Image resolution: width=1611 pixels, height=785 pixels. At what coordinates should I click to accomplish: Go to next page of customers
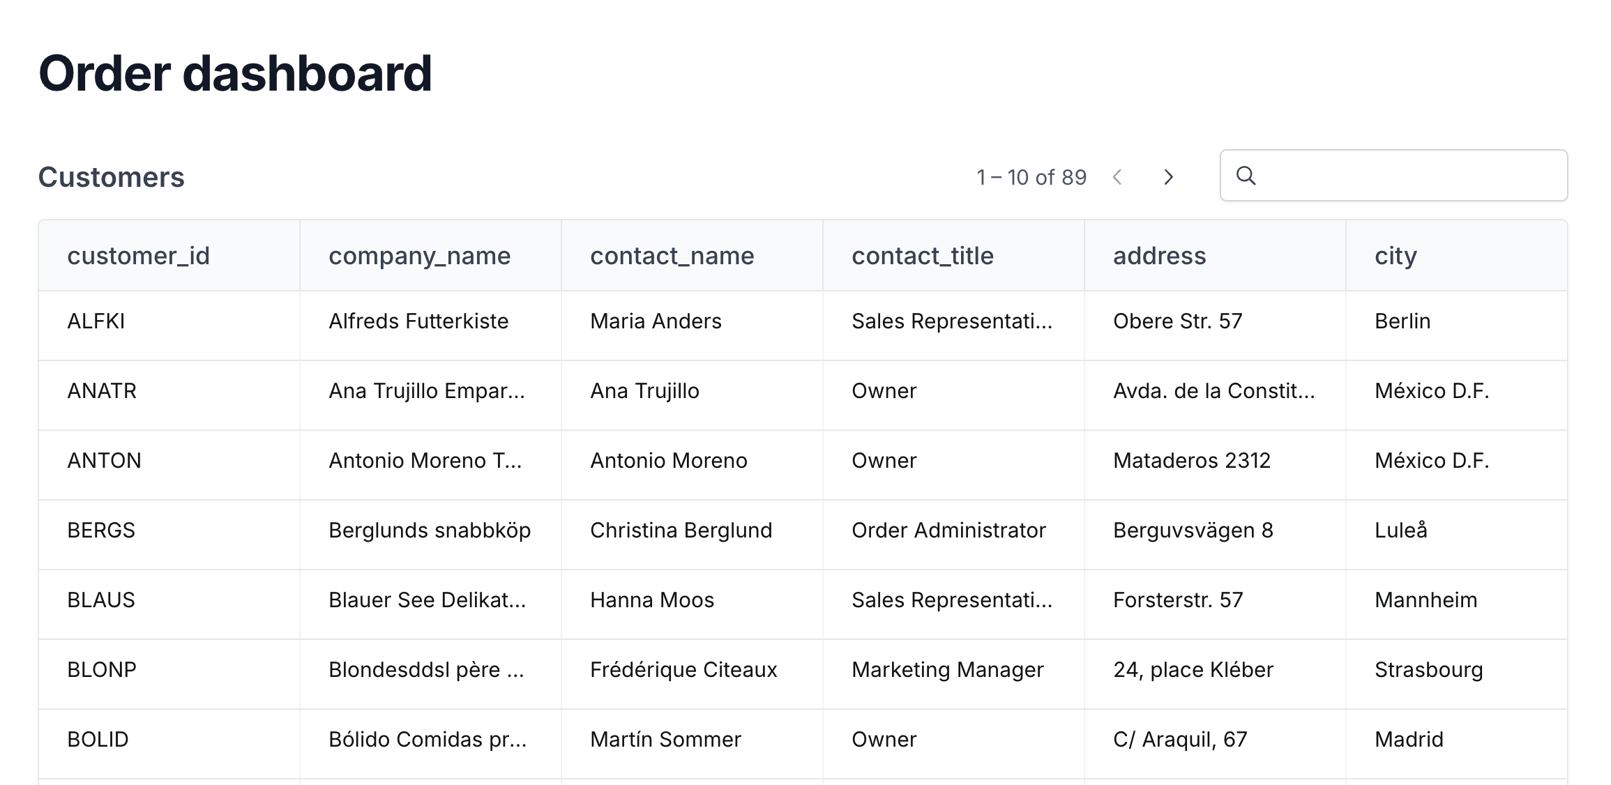click(1169, 177)
